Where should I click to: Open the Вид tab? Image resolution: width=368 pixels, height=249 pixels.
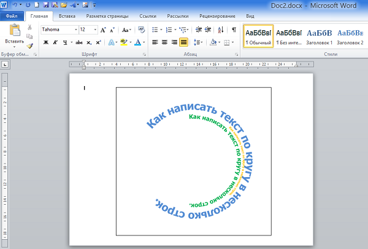[x=250, y=16]
